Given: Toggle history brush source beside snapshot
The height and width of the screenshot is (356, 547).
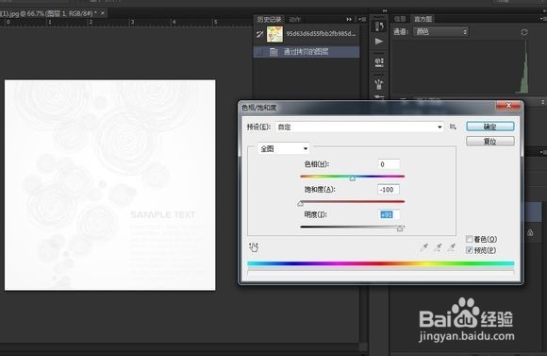Looking at the screenshot, I should click(260, 34).
